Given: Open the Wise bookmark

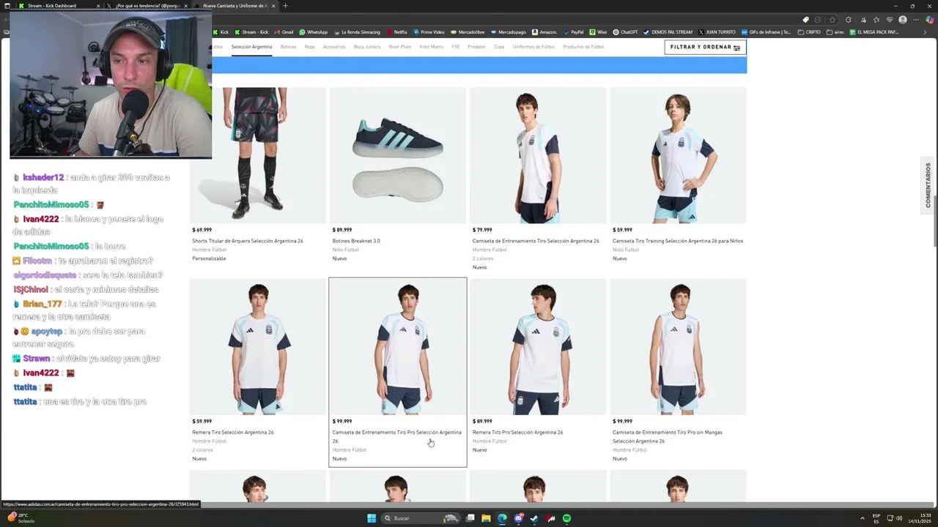Looking at the screenshot, I should (x=598, y=32).
